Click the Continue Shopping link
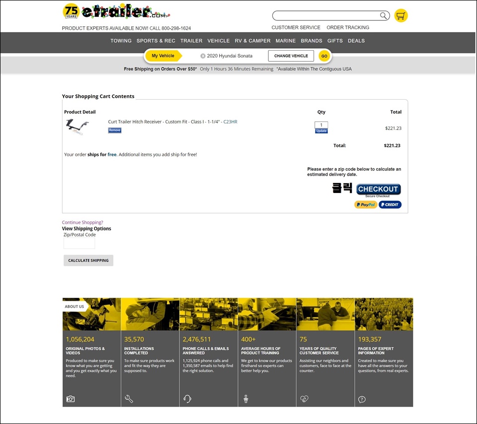The image size is (477, 424). 82,222
